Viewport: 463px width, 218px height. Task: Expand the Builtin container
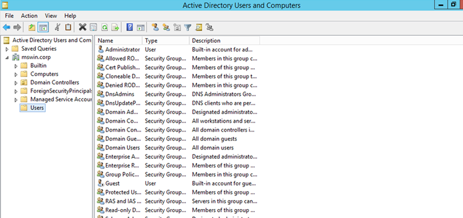click(x=16, y=66)
